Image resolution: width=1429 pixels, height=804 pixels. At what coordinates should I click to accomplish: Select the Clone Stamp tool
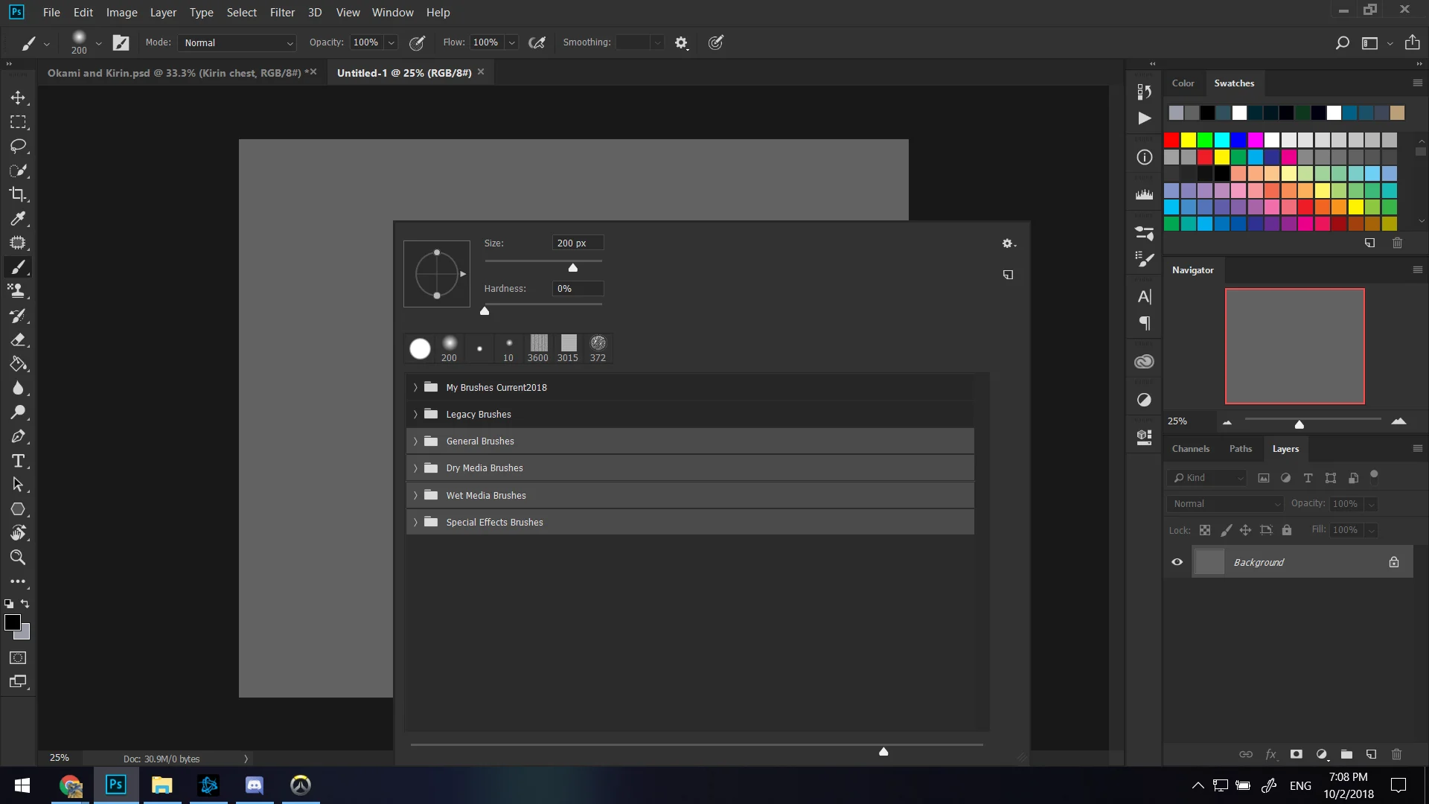pos(18,290)
